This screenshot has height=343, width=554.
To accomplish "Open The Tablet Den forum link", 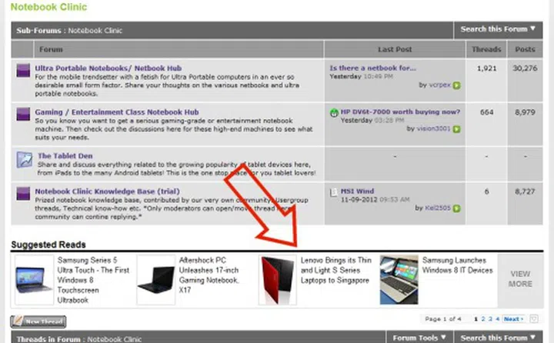I will coord(66,155).
